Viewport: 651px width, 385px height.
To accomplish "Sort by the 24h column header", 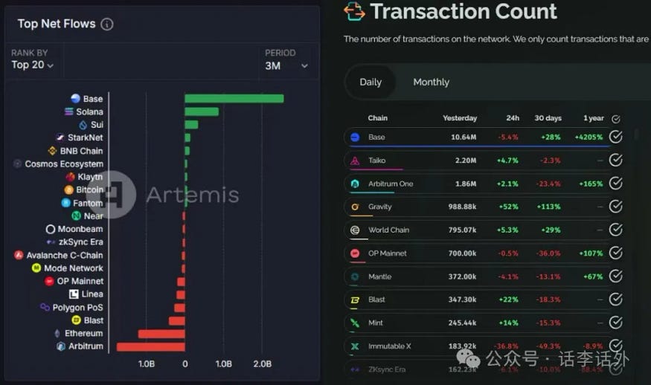I will [x=513, y=118].
